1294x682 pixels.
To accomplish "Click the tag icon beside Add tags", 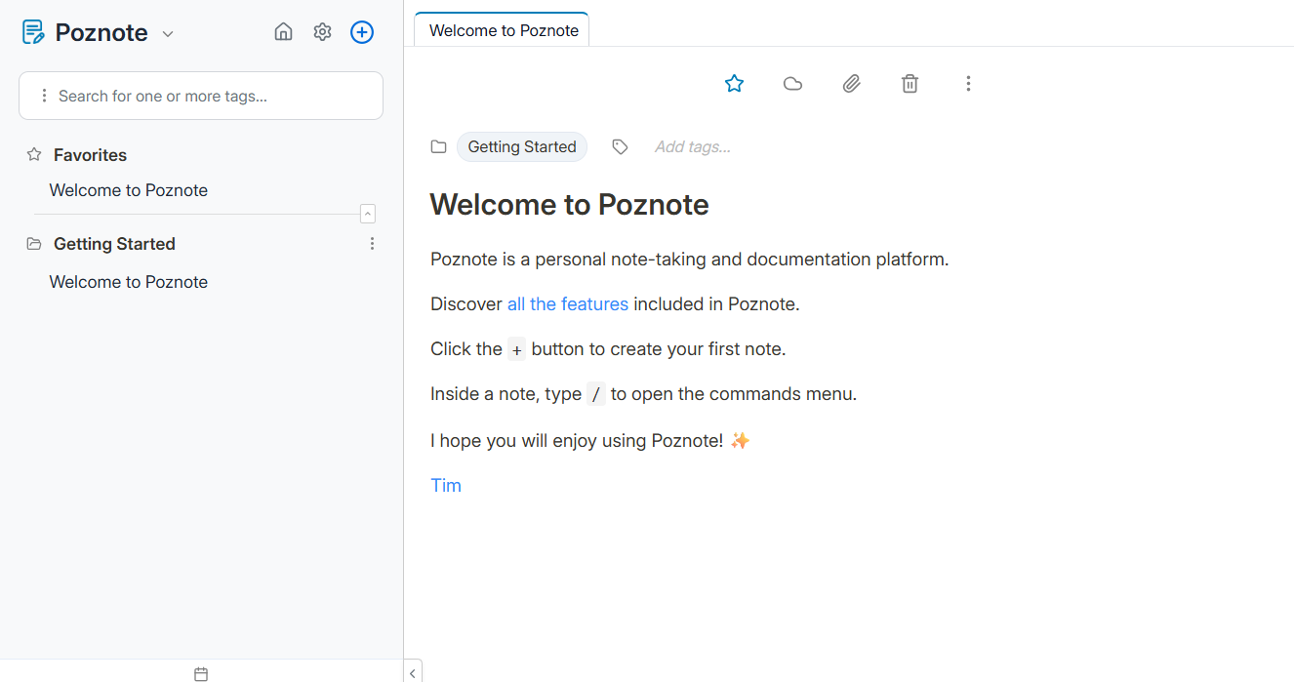I will [620, 146].
